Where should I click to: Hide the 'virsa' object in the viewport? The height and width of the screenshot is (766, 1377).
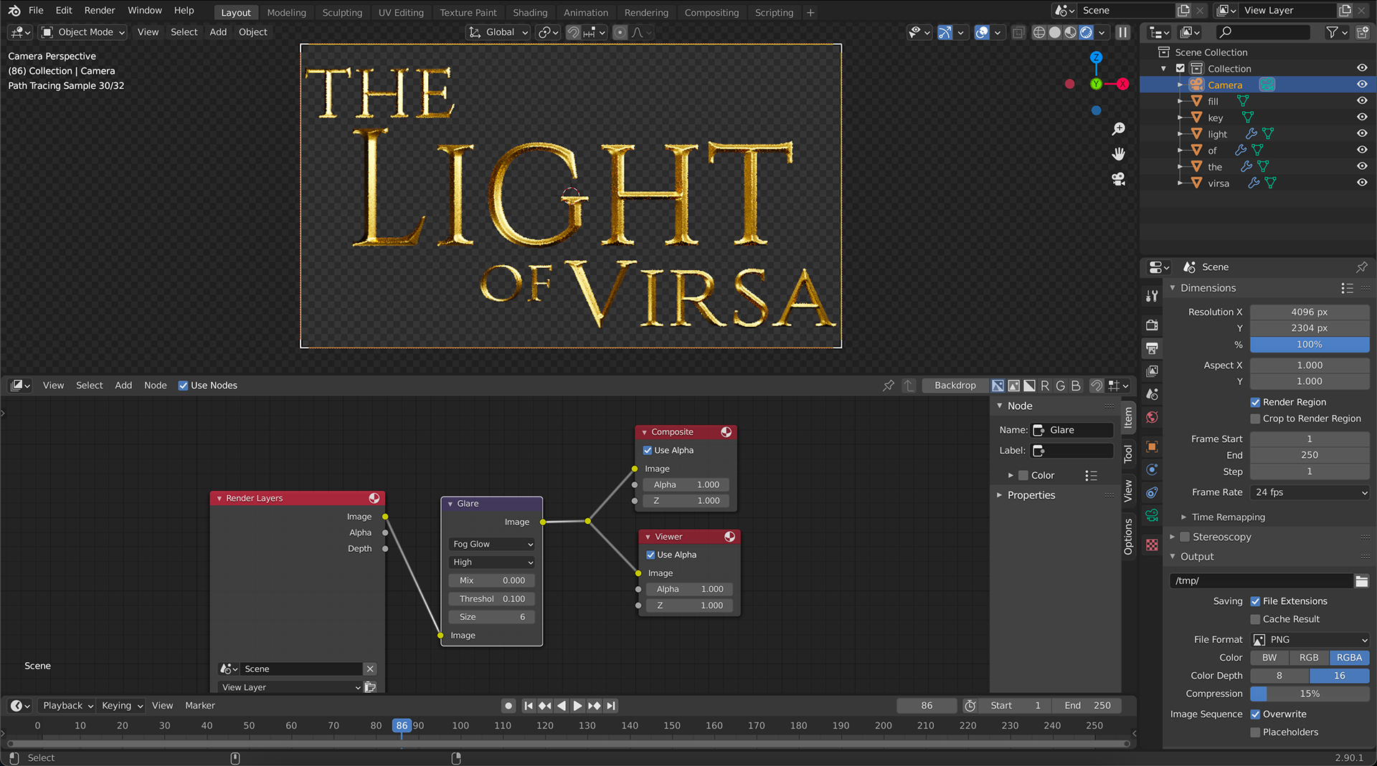click(1361, 183)
